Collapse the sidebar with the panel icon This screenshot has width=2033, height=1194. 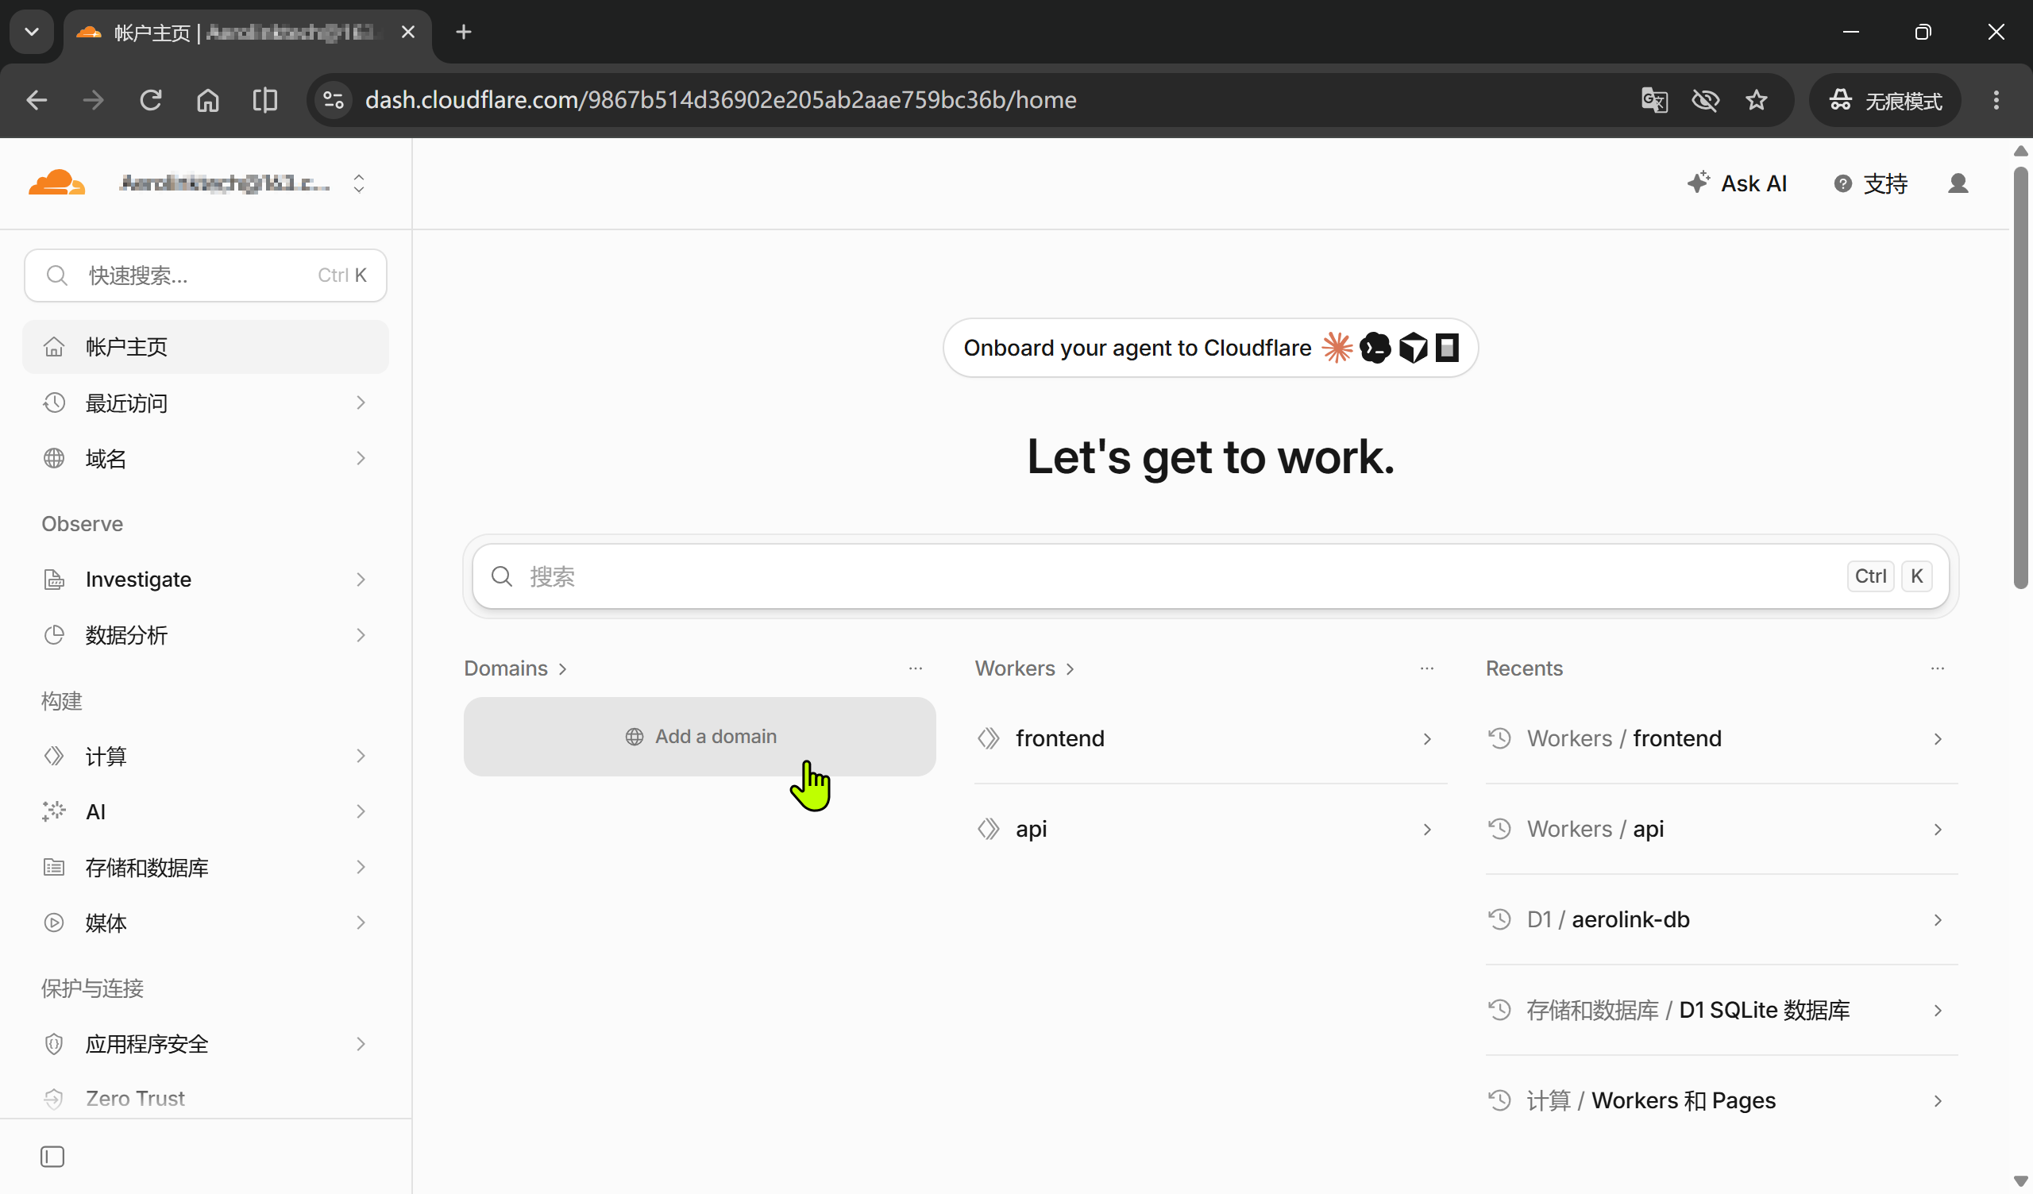click(x=52, y=1157)
